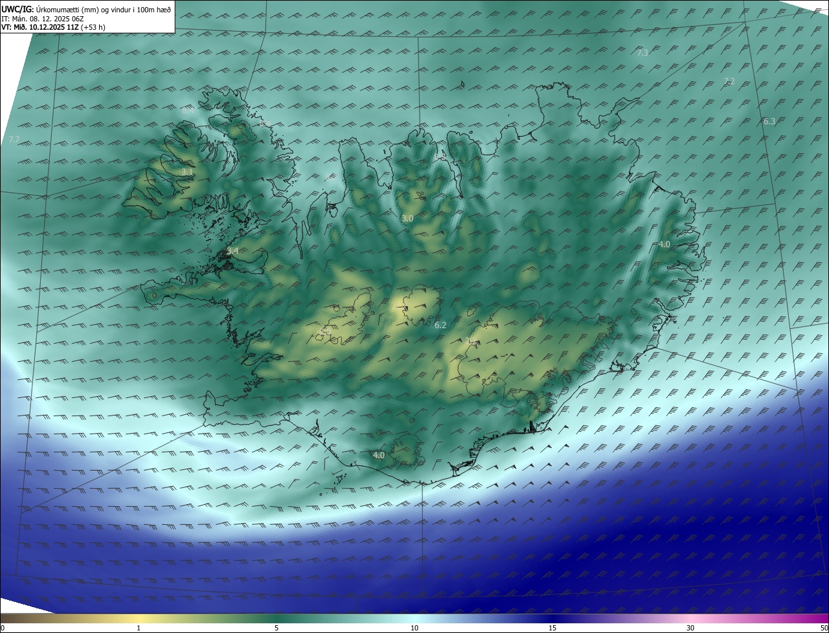Click the 5 tick on the colour scale
The width and height of the screenshot is (829, 633).
click(x=277, y=628)
